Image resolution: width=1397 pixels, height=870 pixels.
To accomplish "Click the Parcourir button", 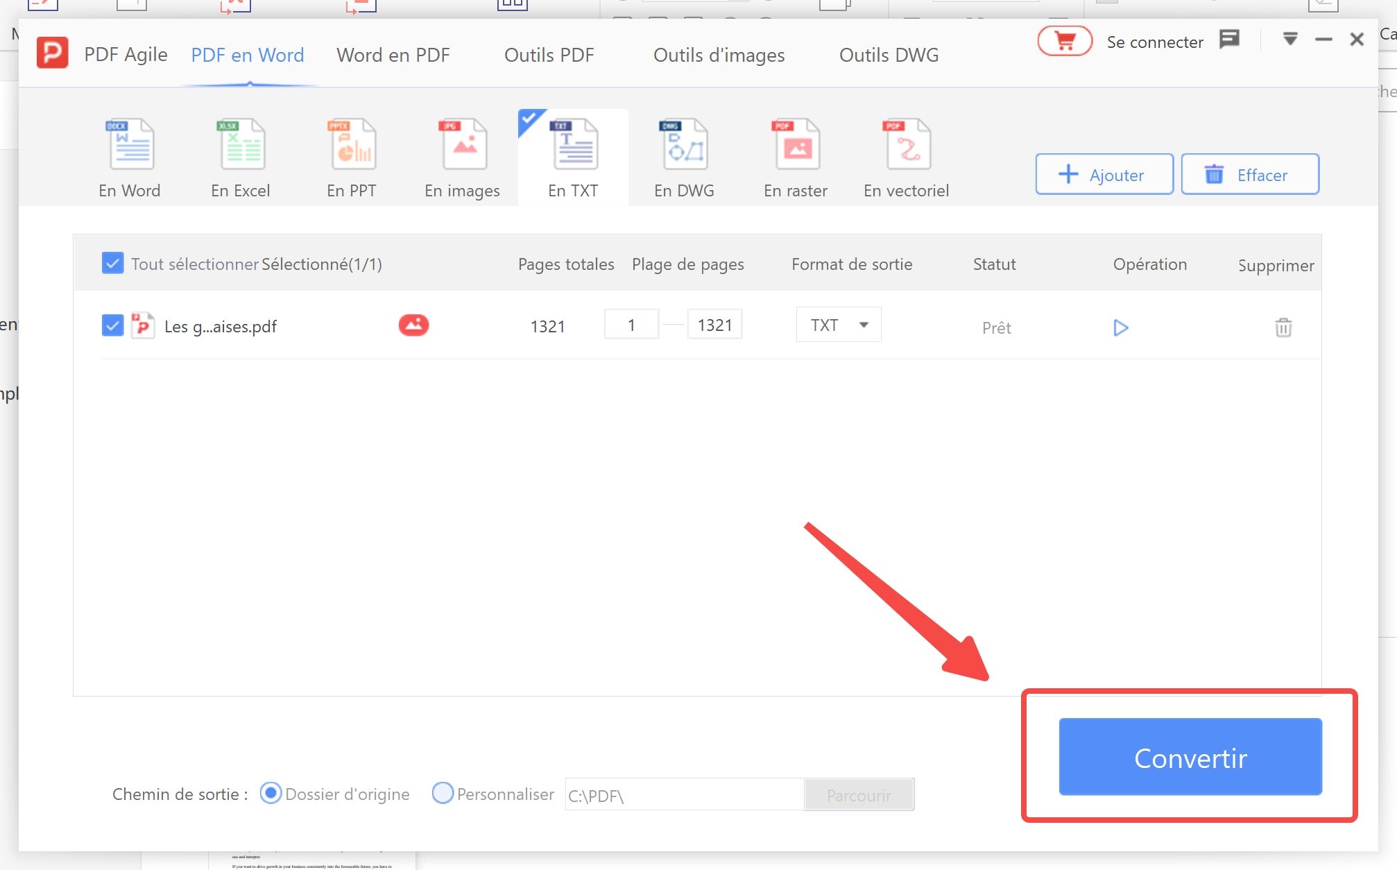I will pos(859,795).
